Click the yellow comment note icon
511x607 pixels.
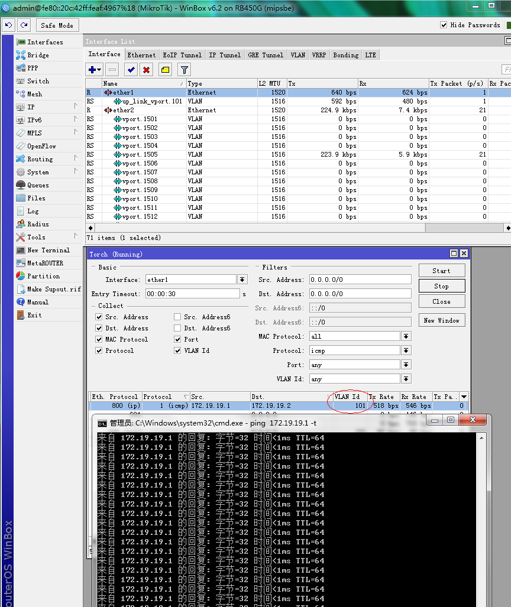165,70
